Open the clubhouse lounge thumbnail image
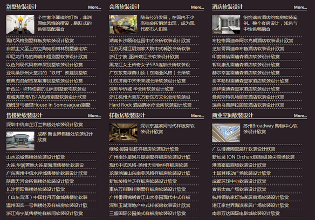315x220 pixels. point(123,24)
